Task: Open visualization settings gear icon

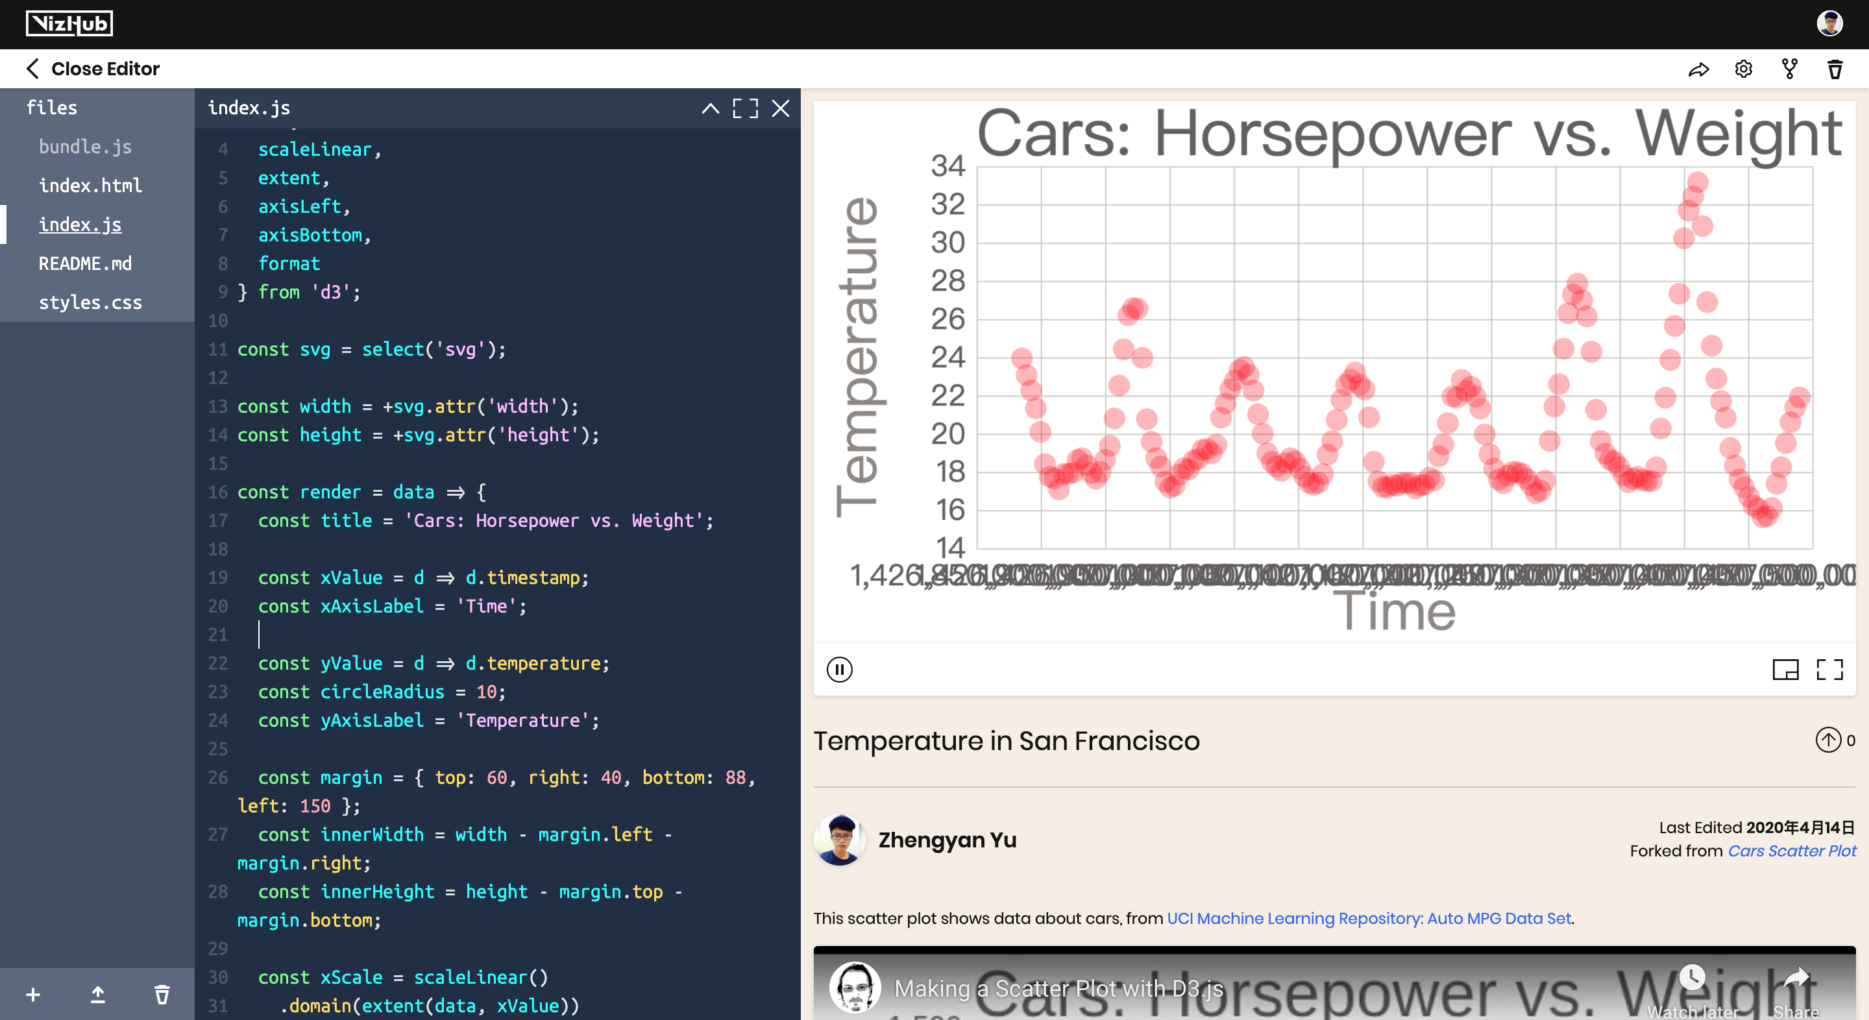Action: pos(1744,69)
